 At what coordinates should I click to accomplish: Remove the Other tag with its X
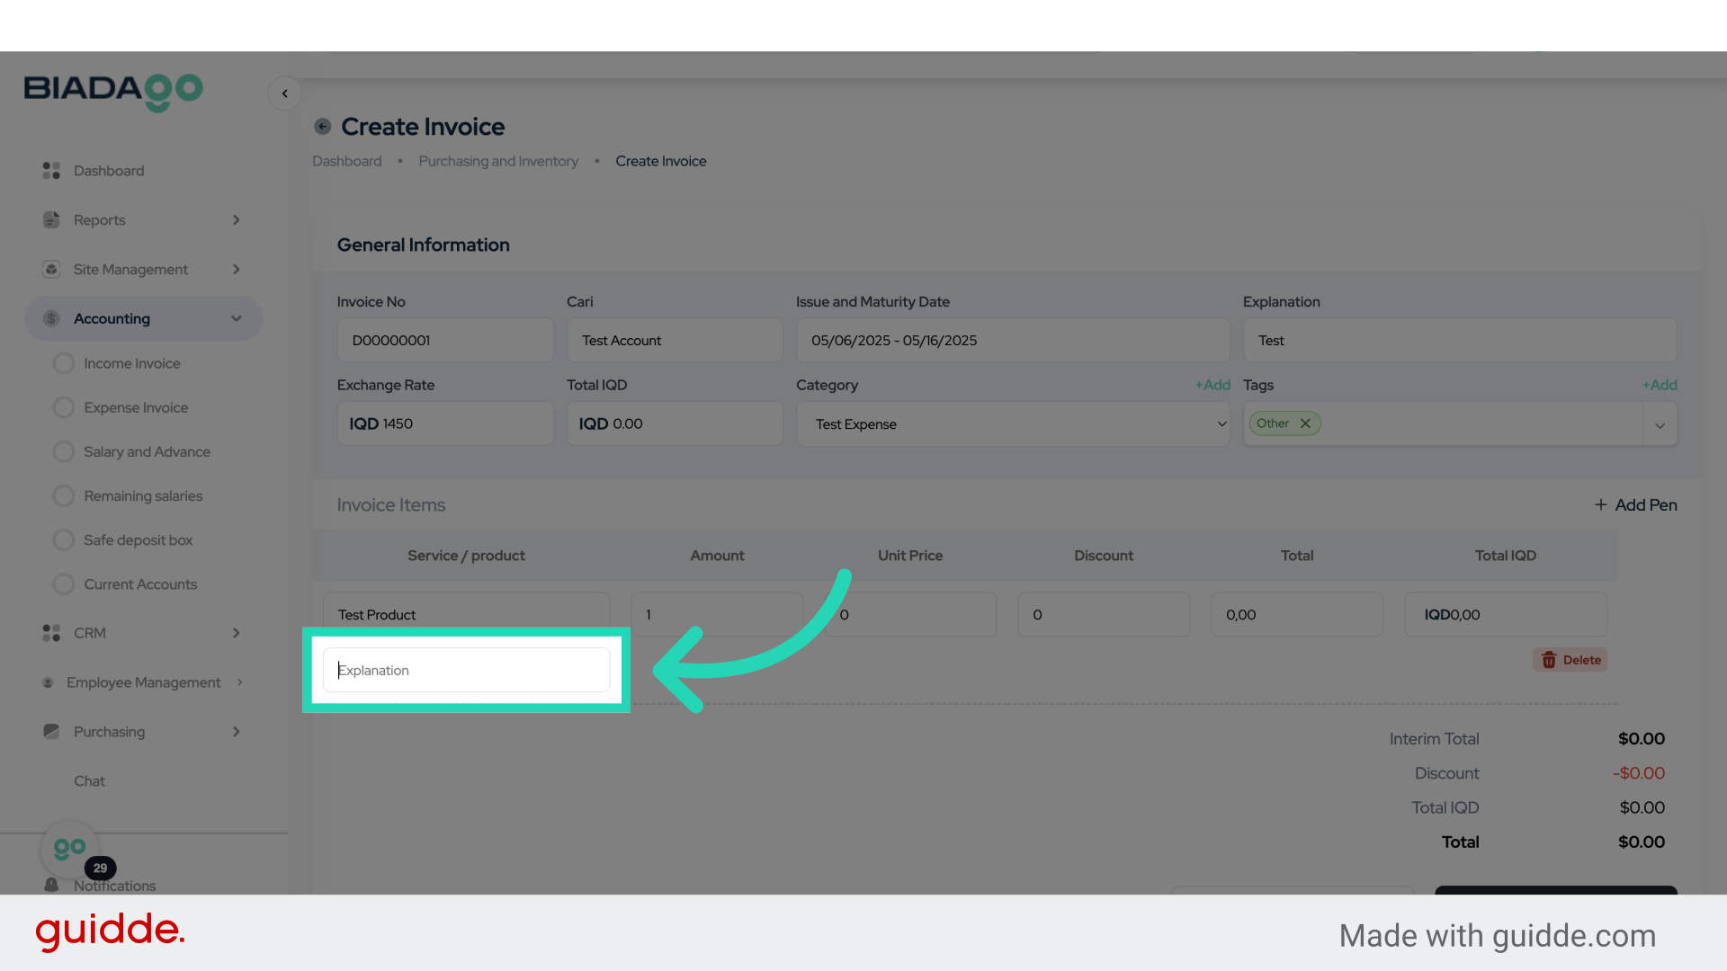click(x=1305, y=423)
